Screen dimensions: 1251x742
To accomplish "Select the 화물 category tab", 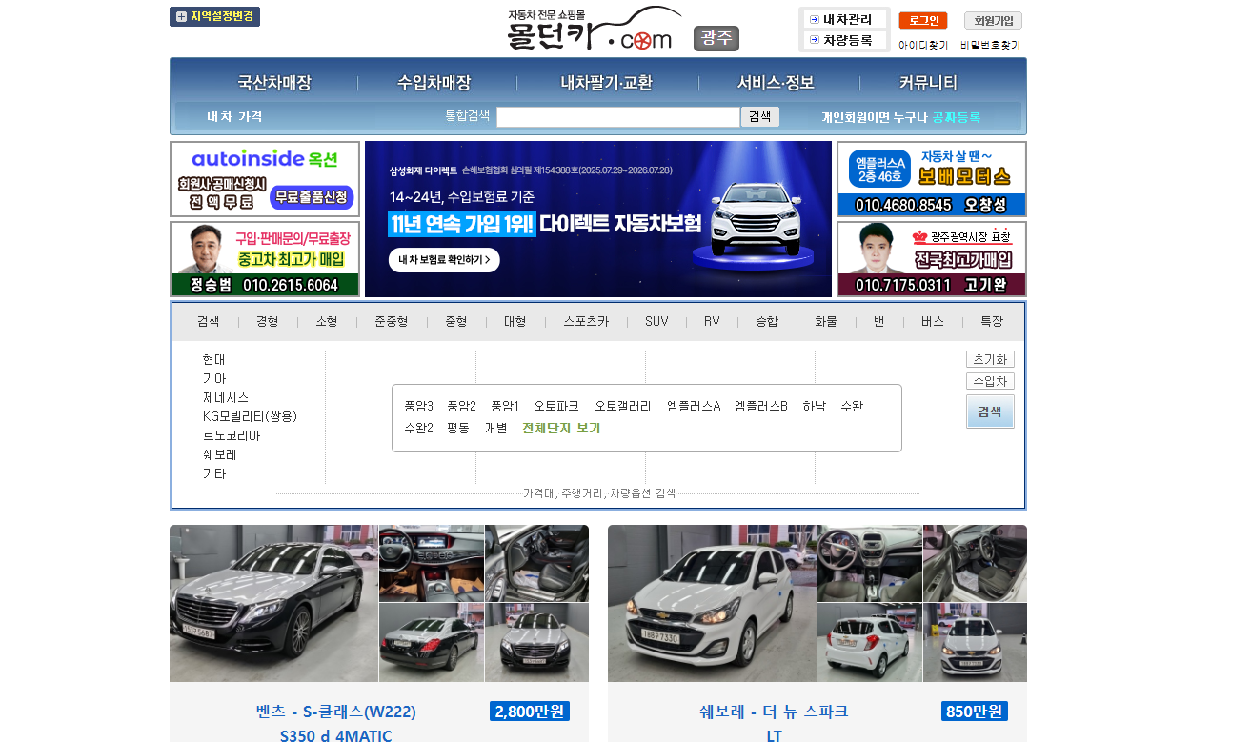I will (825, 322).
